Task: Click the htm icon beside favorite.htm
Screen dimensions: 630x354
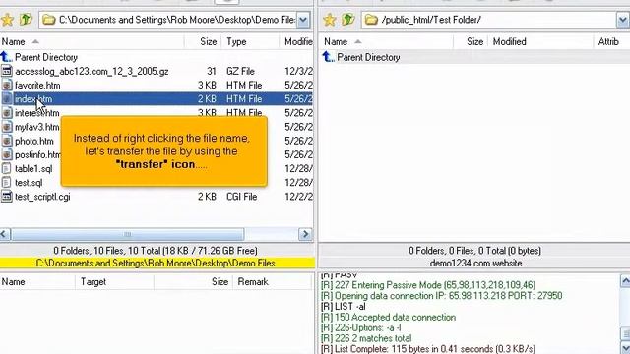Action: click(x=7, y=86)
